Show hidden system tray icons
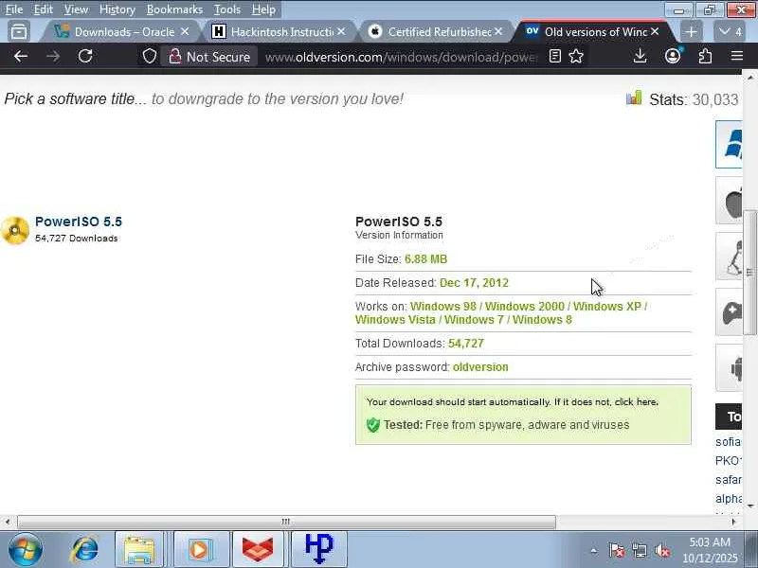 click(x=594, y=551)
